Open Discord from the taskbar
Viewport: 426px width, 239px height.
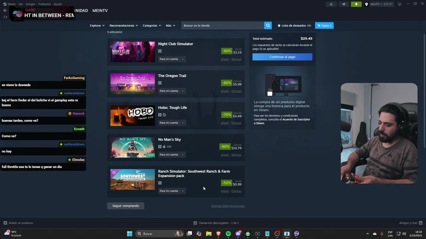(x=238, y=234)
